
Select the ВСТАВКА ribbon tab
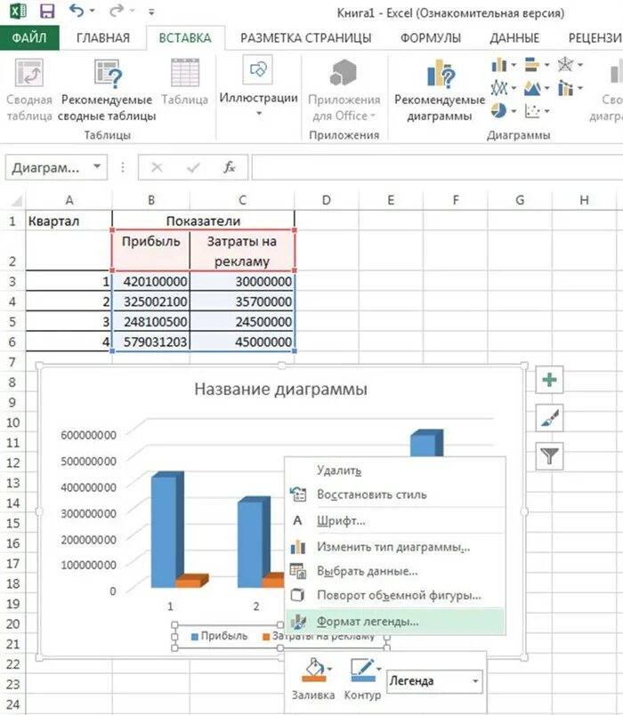coord(185,38)
